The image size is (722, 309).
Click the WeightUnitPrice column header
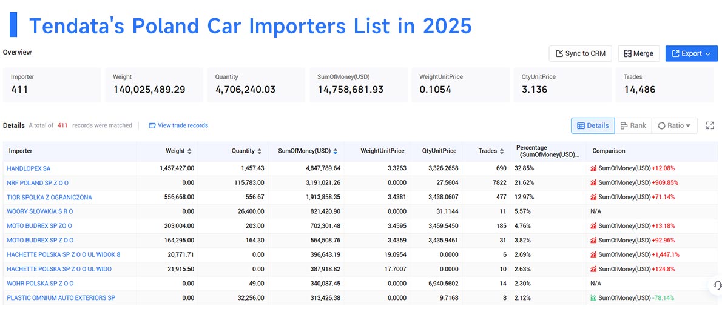pyautogui.click(x=382, y=151)
